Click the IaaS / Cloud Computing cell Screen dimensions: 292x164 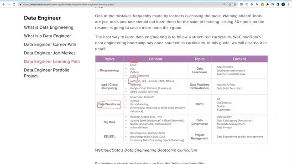click(109, 86)
